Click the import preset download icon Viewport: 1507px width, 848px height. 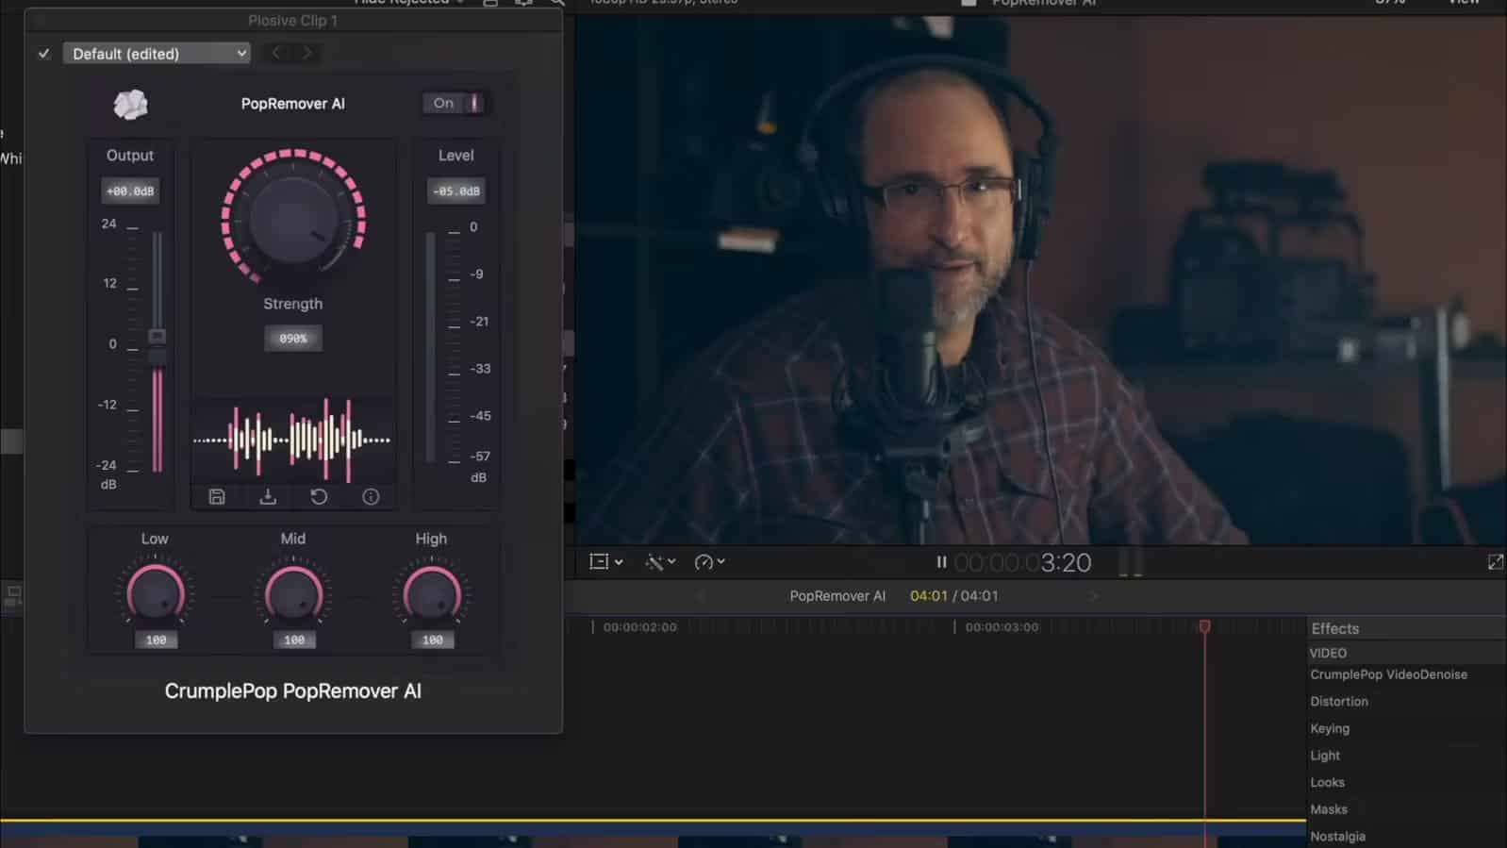pyautogui.click(x=268, y=497)
